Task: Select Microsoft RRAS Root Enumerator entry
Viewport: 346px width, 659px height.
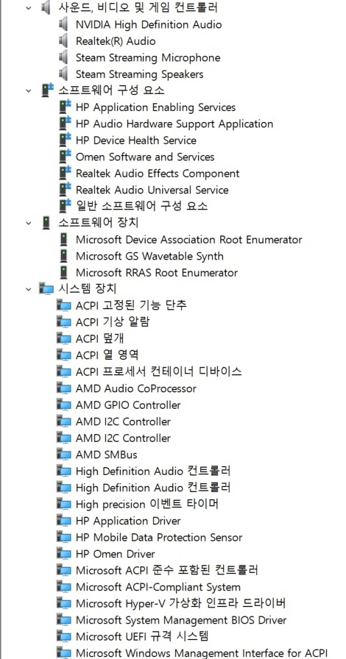Action: (x=157, y=273)
